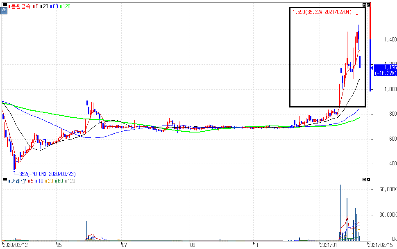Click the 400 price axis label

(x=393, y=164)
